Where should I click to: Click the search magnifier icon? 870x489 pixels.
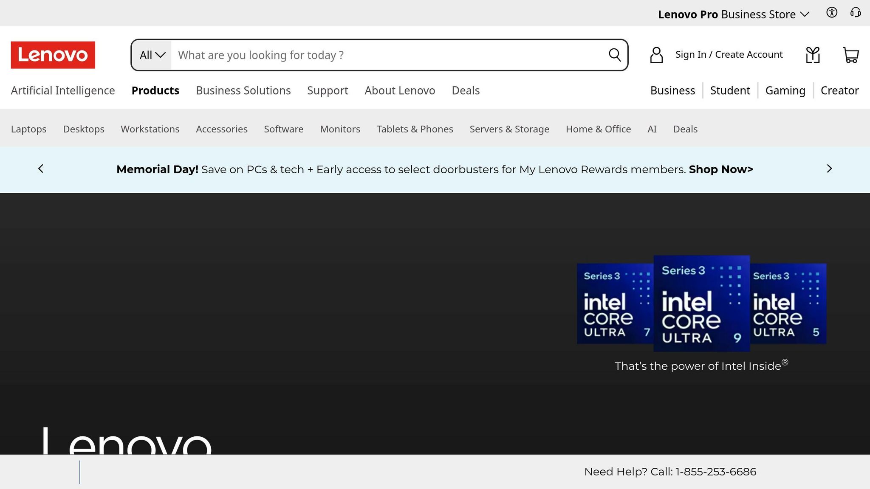pyautogui.click(x=615, y=55)
